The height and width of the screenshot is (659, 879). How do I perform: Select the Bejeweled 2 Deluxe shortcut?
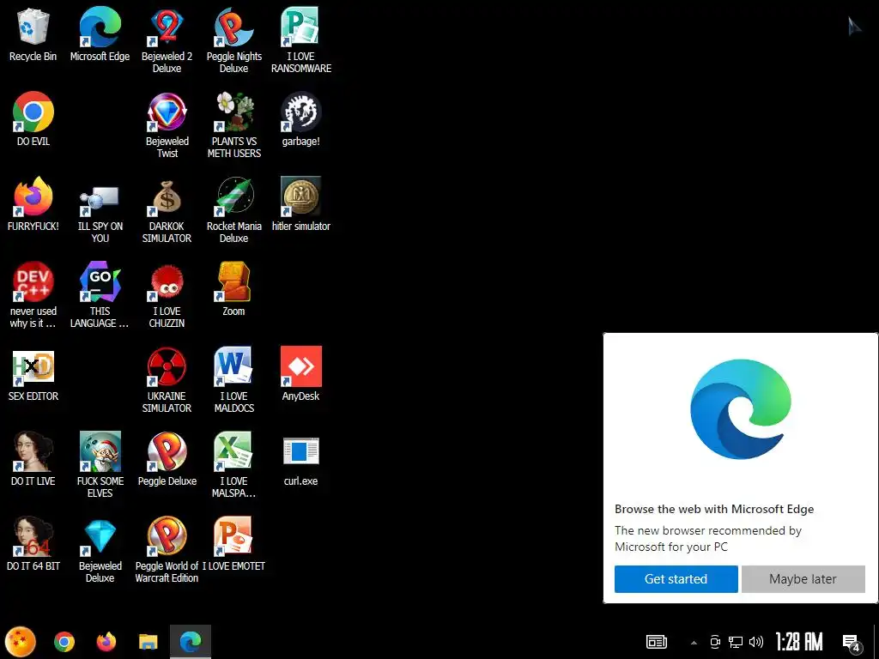point(167,40)
